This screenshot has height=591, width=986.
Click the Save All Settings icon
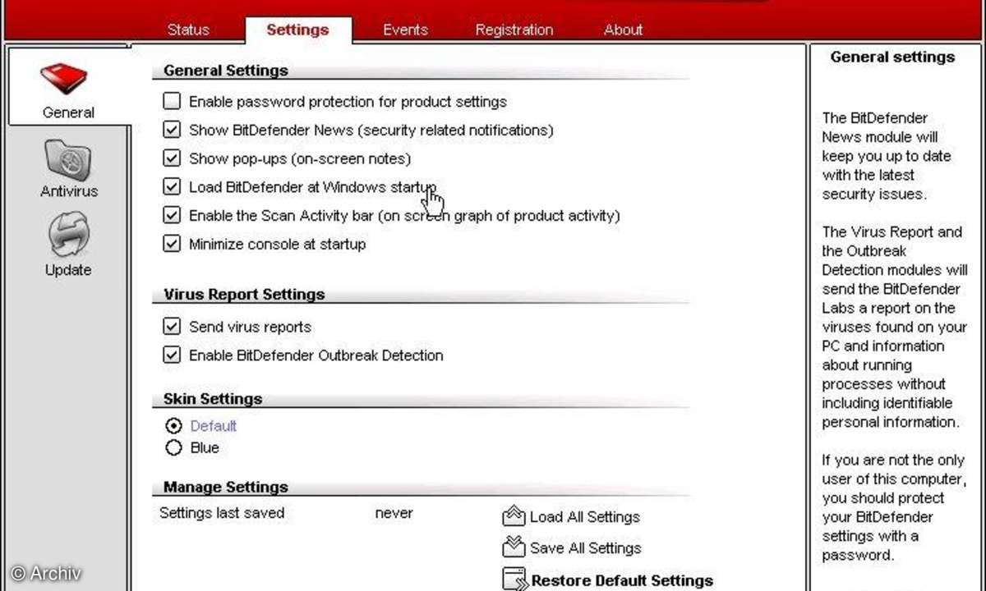(x=514, y=547)
